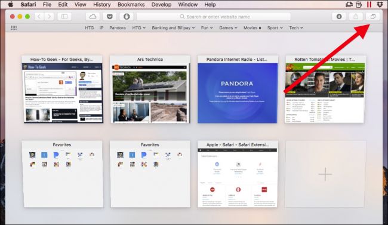
Task: Select the Ars Technica tab thumbnail
Action: click(x=150, y=90)
